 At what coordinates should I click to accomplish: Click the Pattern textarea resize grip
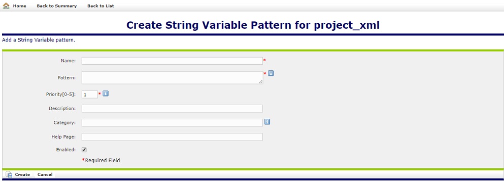pyautogui.click(x=261, y=82)
